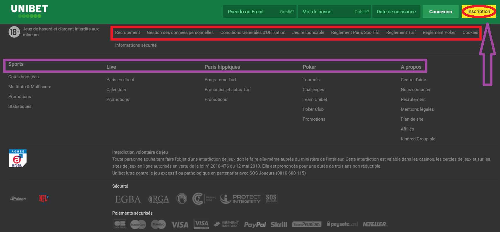Open the Jeu responsable link
Screen dimensions: 500x232
[308, 32]
